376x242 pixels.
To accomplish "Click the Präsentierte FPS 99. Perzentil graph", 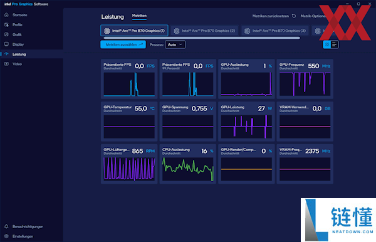I will pyautogui.click(x=188, y=84).
